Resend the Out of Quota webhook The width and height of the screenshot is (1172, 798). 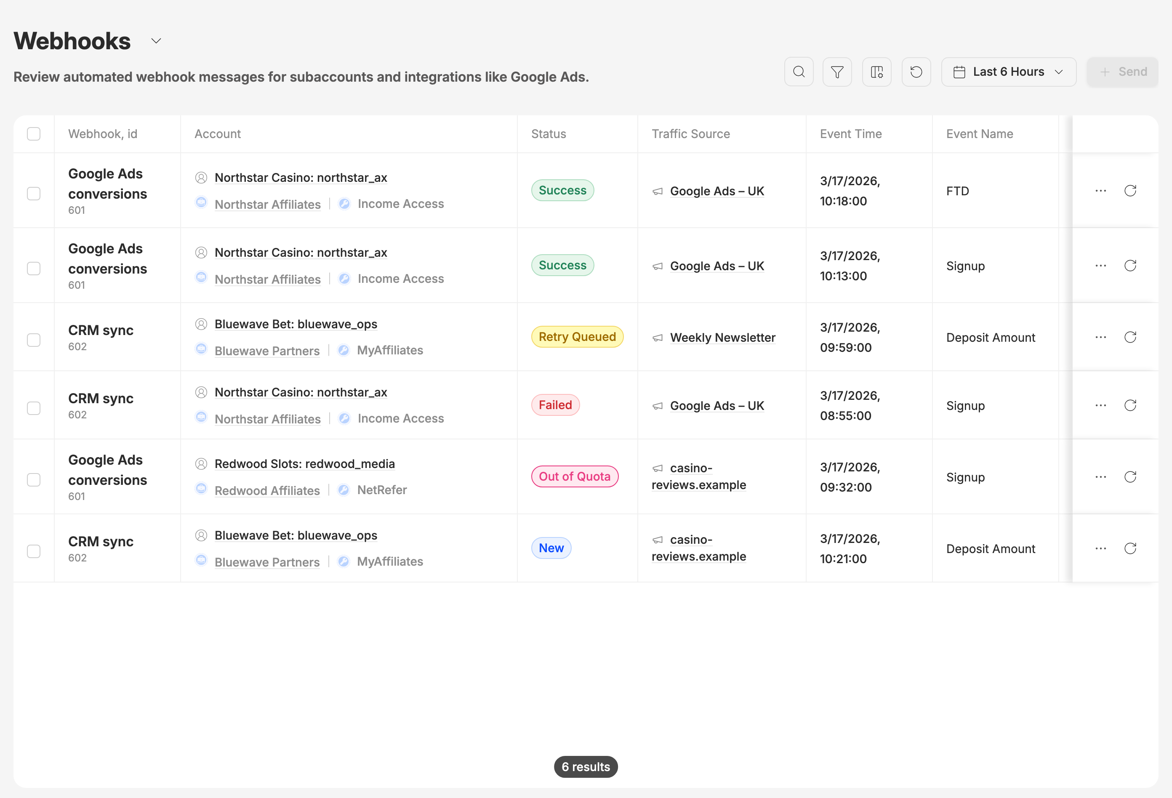coord(1130,477)
